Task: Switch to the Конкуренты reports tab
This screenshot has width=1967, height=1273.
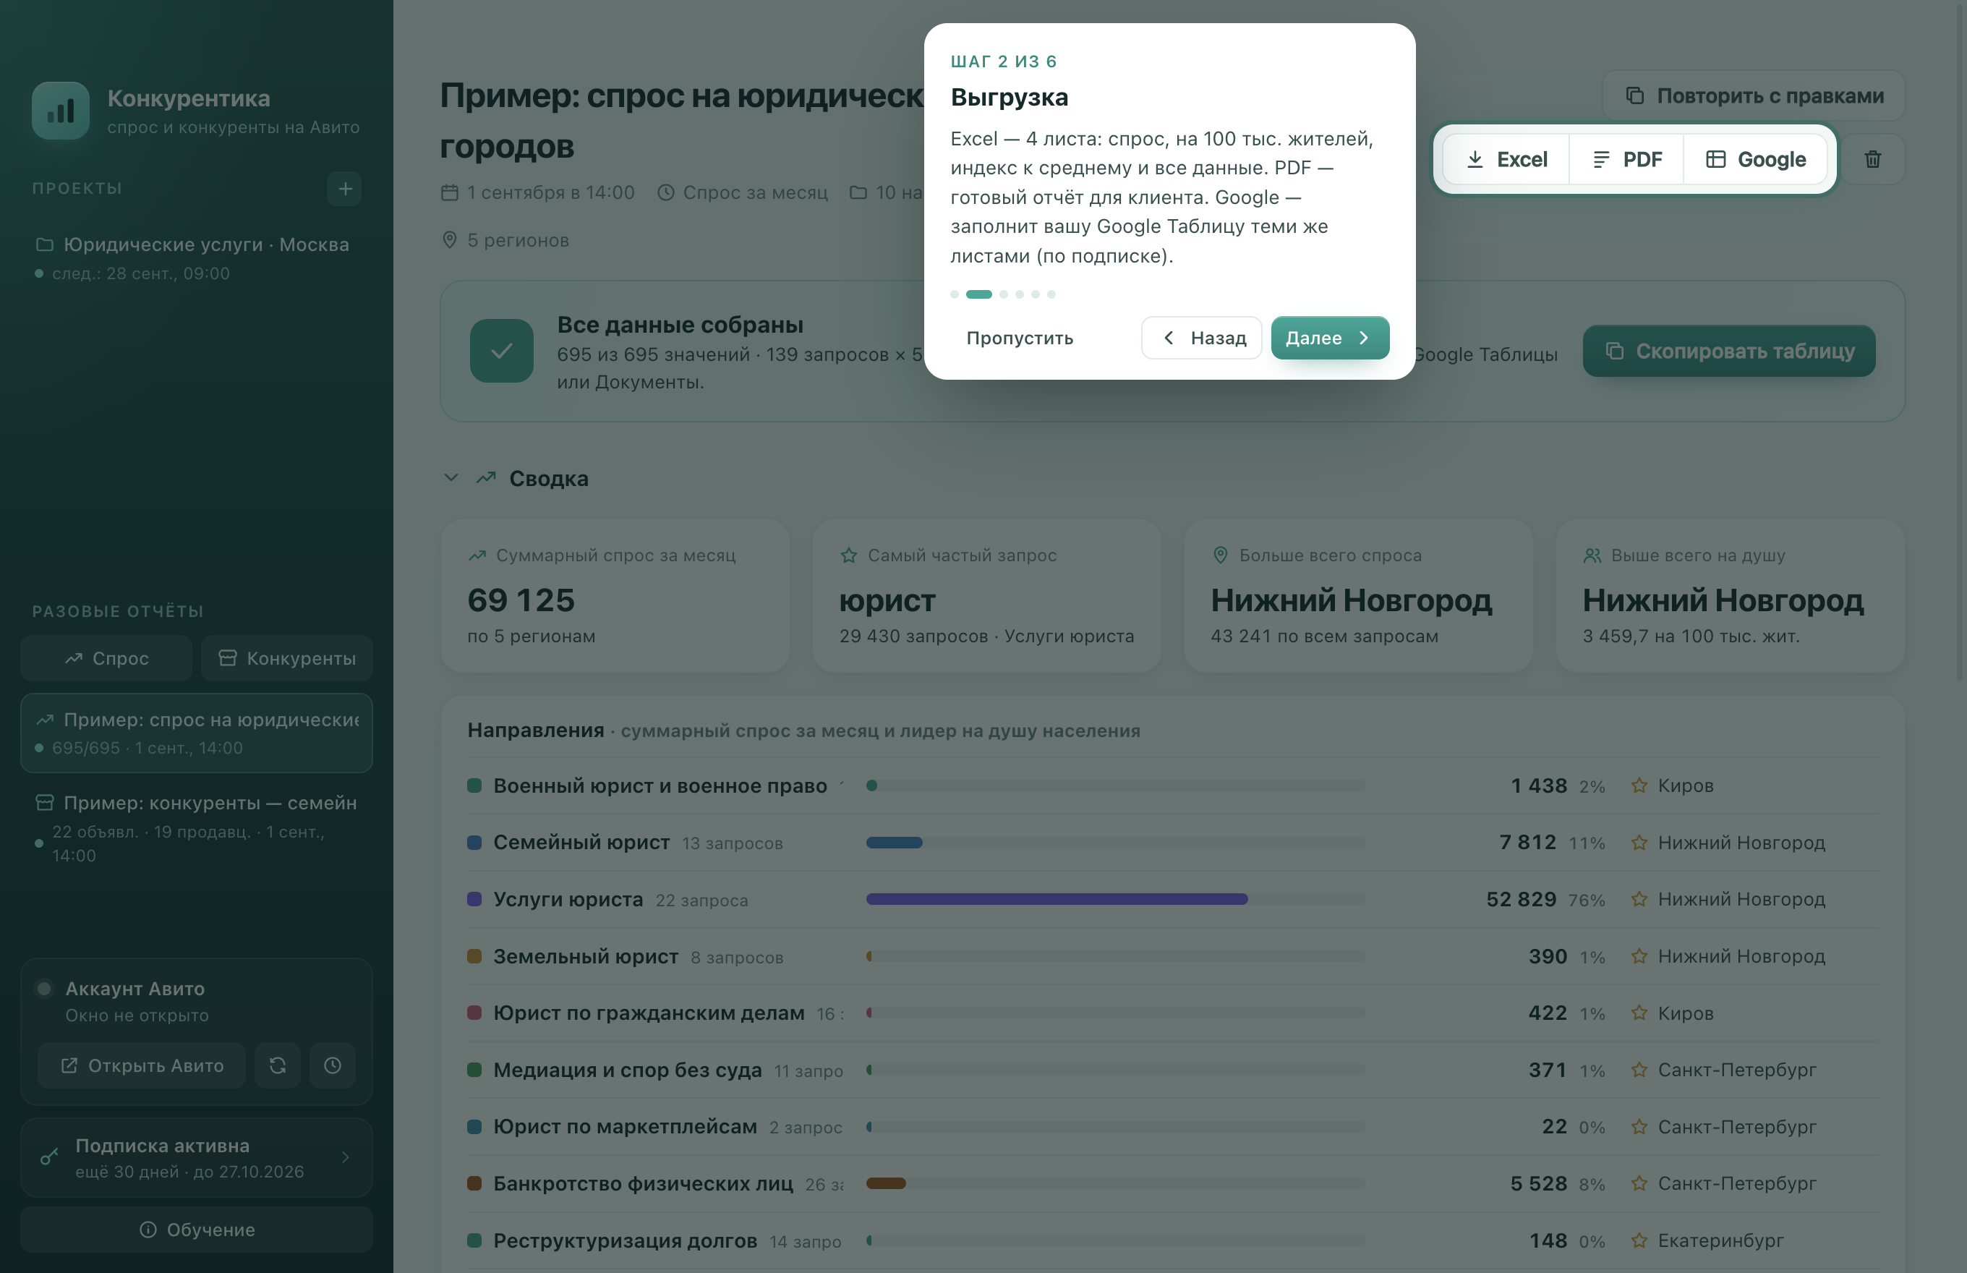Action: 287,658
